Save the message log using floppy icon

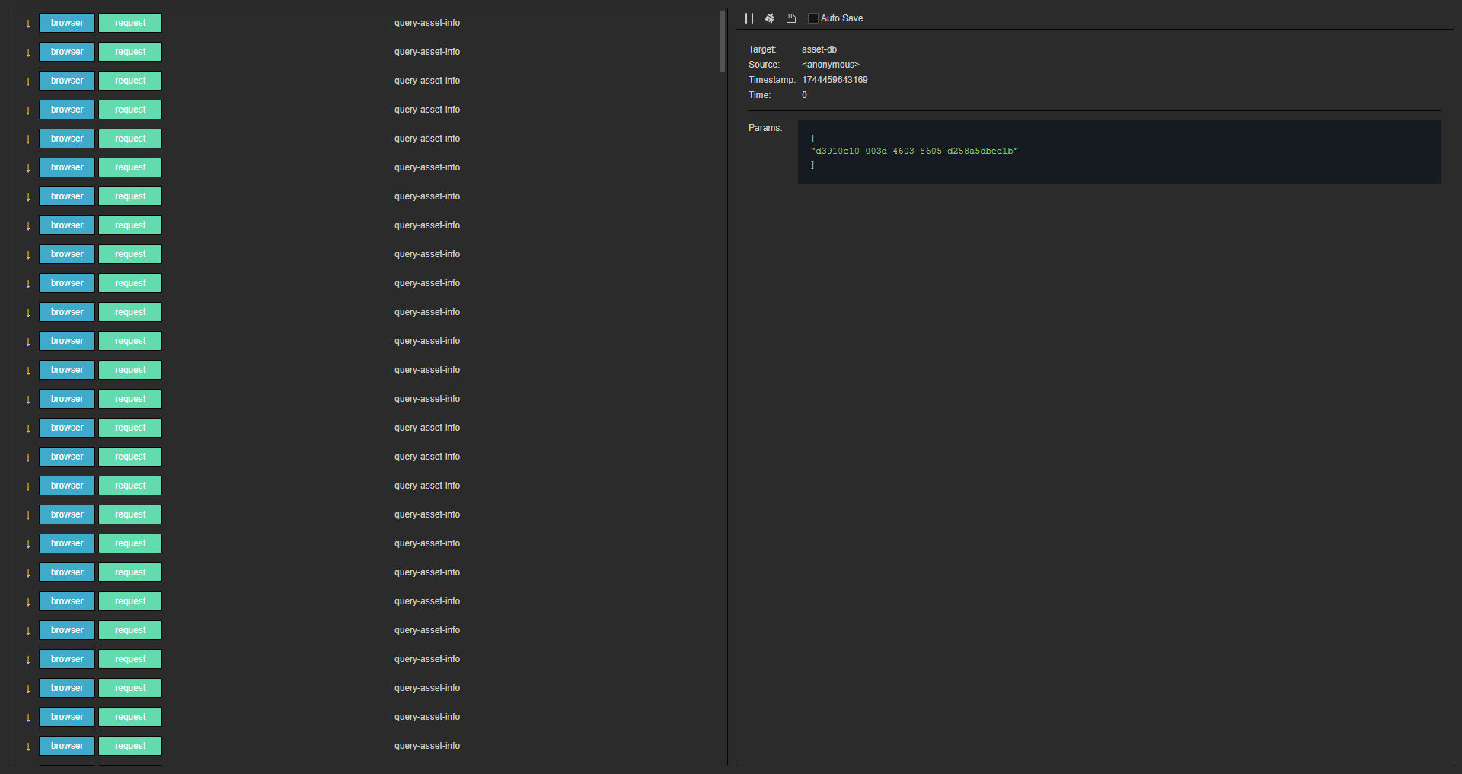tap(791, 18)
